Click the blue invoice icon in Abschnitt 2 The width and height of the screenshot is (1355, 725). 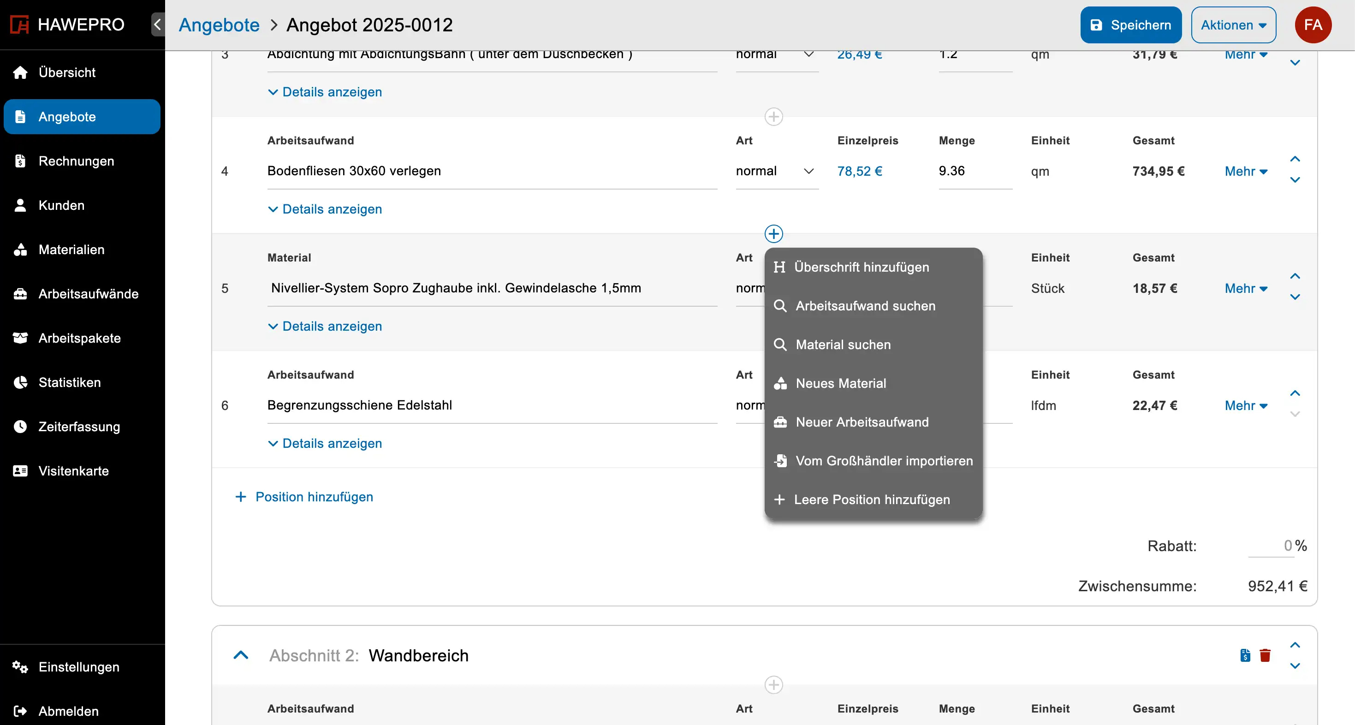[1244, 655]
